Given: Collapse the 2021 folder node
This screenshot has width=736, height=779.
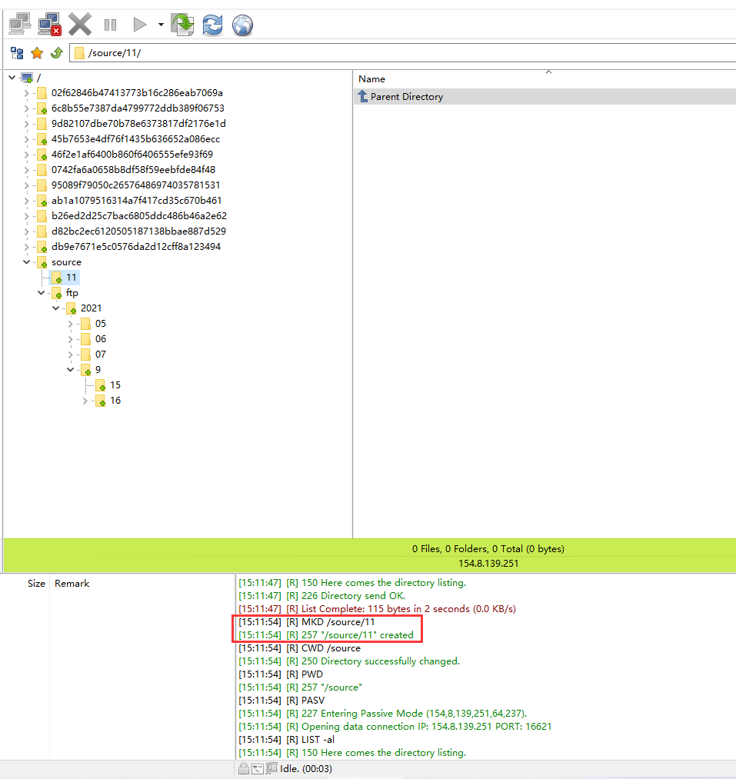Looking at the screenshot, I should click(x=56, y=308).
